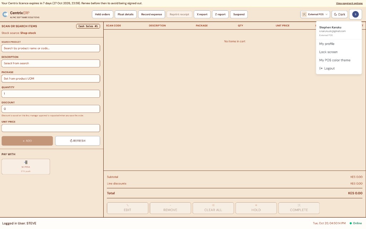Click Record expense button
The height and width of the screenshot is (229, 366).
tap(152, 14)
